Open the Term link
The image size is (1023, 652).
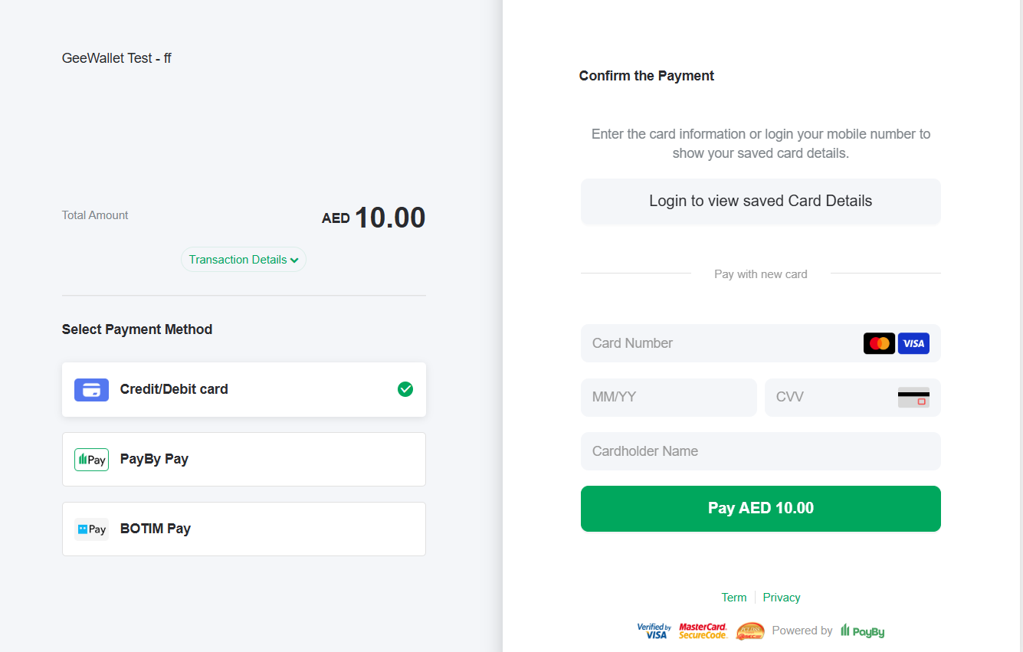tap(733, 598)
